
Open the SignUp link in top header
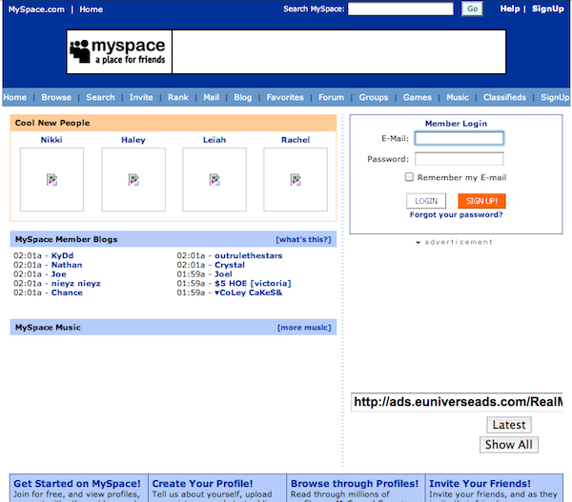pyautogui.click(x=547, y=9)
